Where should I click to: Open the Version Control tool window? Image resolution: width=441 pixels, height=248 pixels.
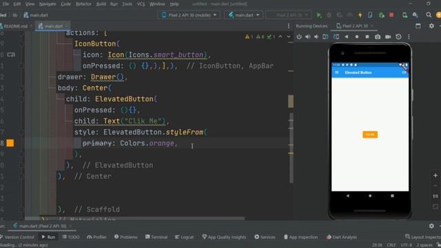17,237
